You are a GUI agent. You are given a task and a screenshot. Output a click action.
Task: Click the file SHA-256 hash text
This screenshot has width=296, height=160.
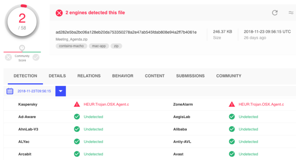pos(126,32)
